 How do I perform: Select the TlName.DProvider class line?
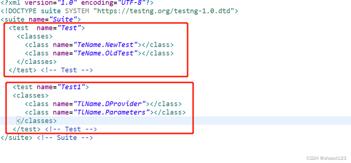(103, 104)
